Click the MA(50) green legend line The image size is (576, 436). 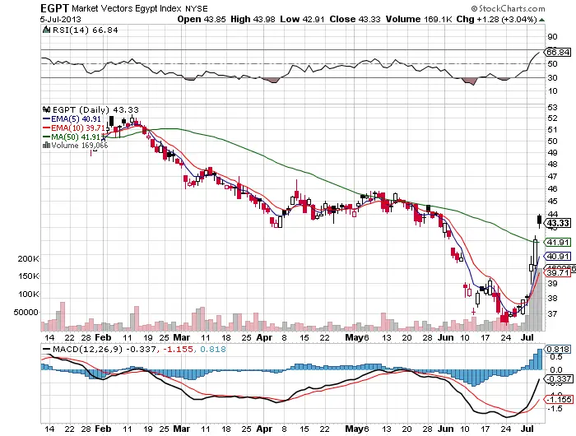click(x=46, y=137)
